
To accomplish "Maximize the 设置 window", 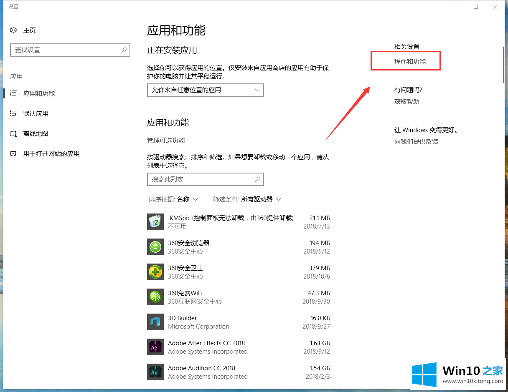I will pos(476,7).
